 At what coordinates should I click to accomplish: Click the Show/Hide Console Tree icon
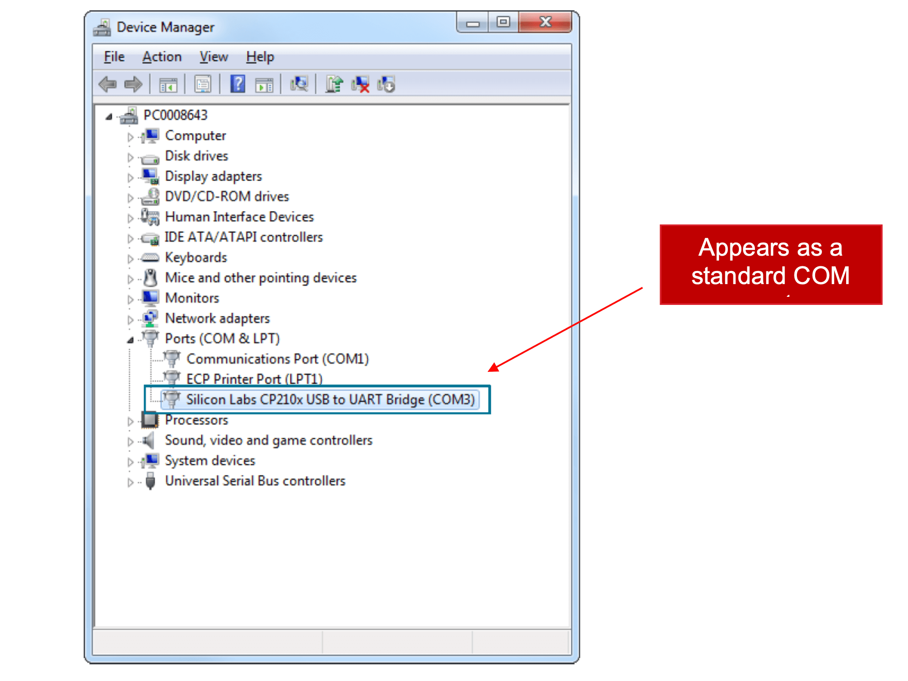click(x=169, y=84)
